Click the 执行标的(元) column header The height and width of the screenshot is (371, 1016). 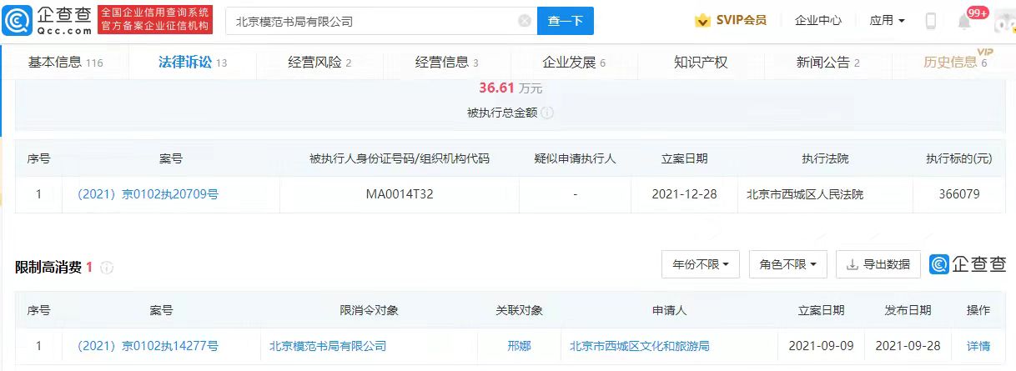tap(958, 158)
